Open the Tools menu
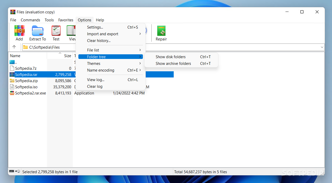 point(49,20)
